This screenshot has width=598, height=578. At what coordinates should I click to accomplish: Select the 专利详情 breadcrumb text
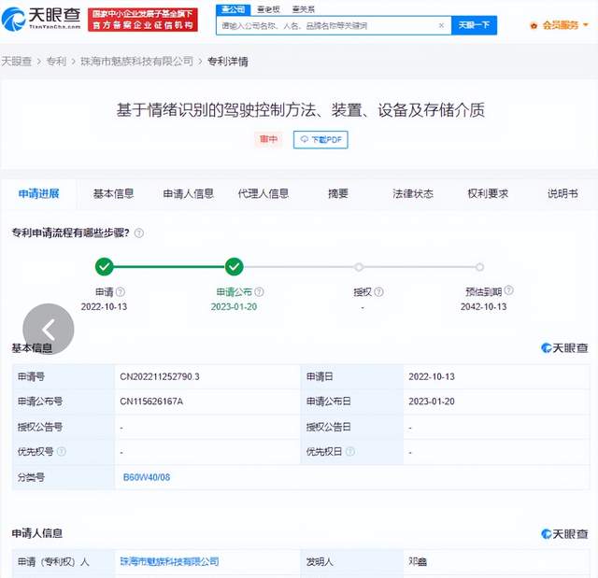(x=228, y=62)
